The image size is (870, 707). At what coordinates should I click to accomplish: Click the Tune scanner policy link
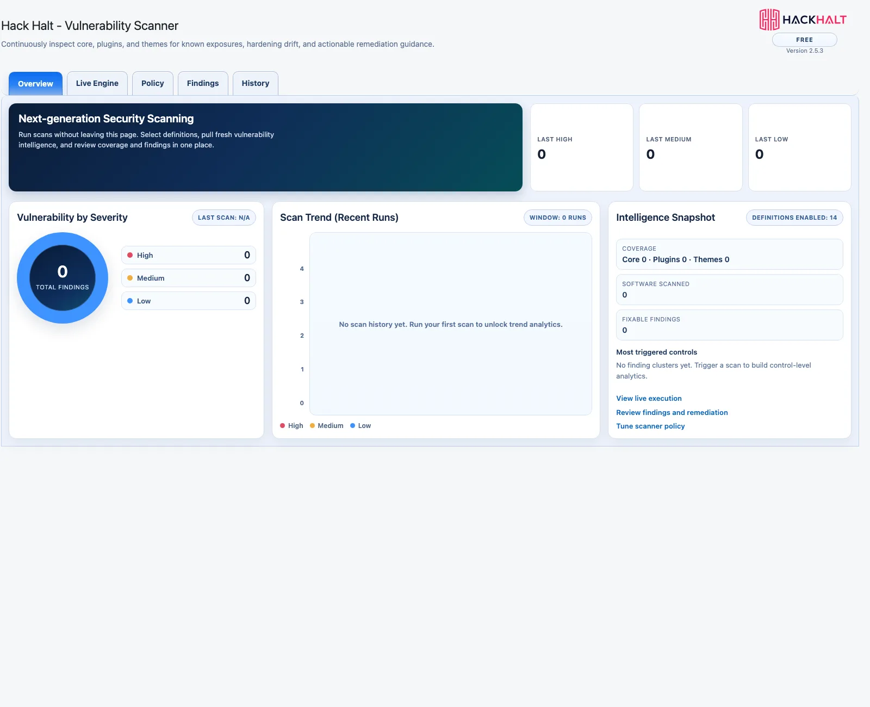[x=650, y=426]
